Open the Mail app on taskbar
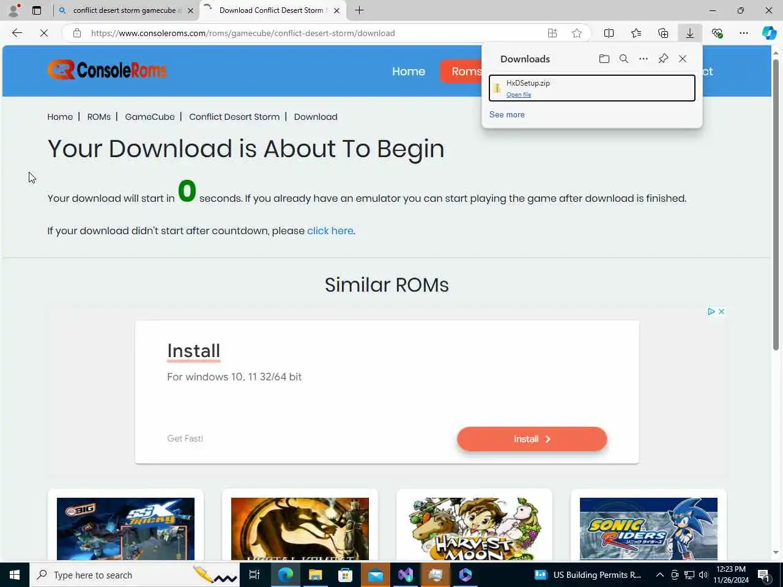Viewport: 783px width, 587px height. click(376, 575)
